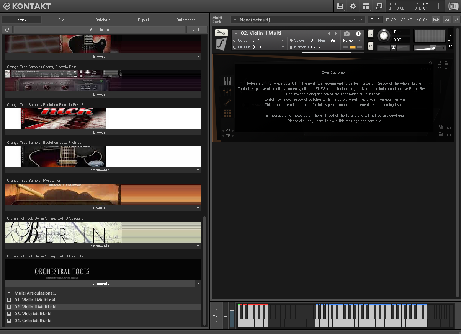Toggle the rack aux button
461x334 pixels.
(447, 20)
